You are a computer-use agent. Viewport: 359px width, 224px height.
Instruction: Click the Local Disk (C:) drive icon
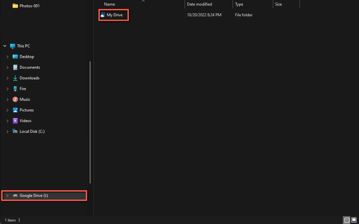coord(15,131)
